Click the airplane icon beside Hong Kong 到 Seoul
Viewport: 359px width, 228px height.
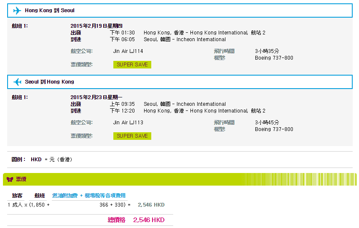tap(17, 10)
